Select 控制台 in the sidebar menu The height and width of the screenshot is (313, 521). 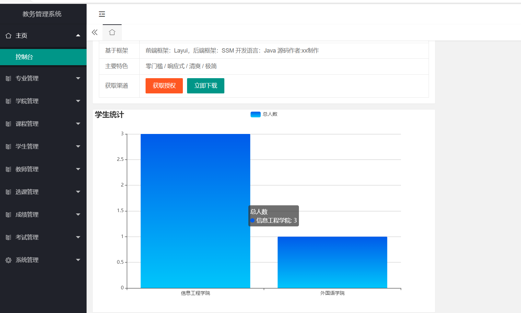pos(23,56)
